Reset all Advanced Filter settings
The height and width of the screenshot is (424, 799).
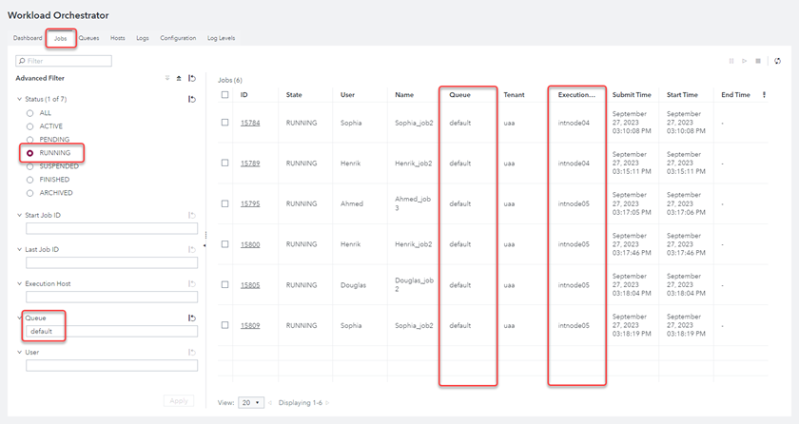point(192,78)
